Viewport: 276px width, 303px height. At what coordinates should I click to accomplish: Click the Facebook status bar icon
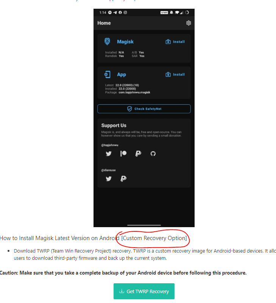tap(120, 13)
